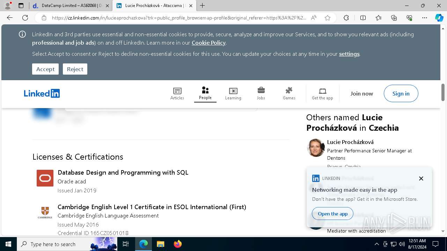The width and height of the screenshot is (447, 251).
Task: Open Browser essentials heart icon
Action: click(409, 18)
